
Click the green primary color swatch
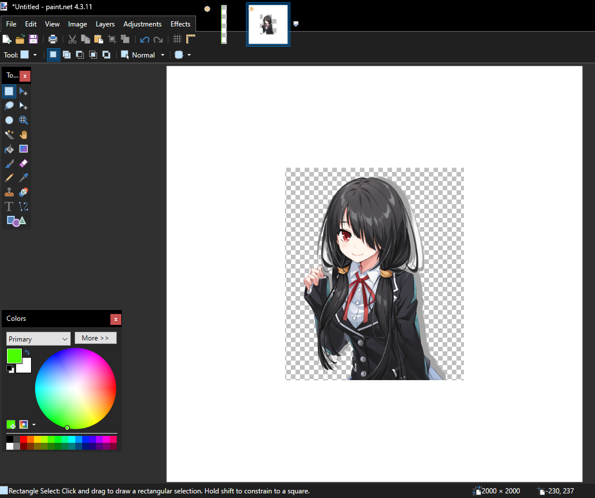click(14, 356)
